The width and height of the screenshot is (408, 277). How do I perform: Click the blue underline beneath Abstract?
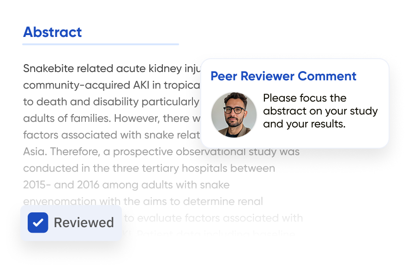pos(100,44)
